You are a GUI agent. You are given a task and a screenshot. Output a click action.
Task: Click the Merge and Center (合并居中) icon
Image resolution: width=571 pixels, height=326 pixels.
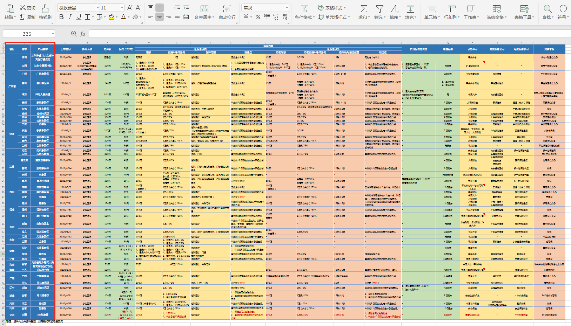coord(204,9)
